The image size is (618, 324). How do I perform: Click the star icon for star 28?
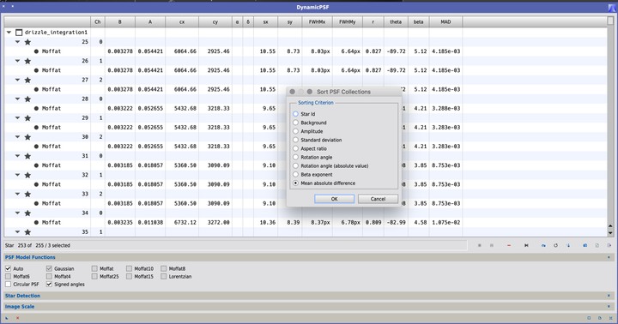pyautogui.click(x=27, y=99)
